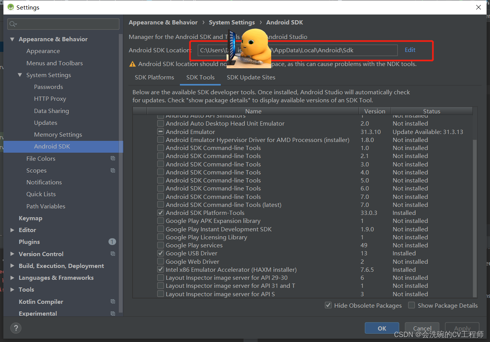
Task: Click the OK button
Action: pyautogui.click(x=382, y=328)
